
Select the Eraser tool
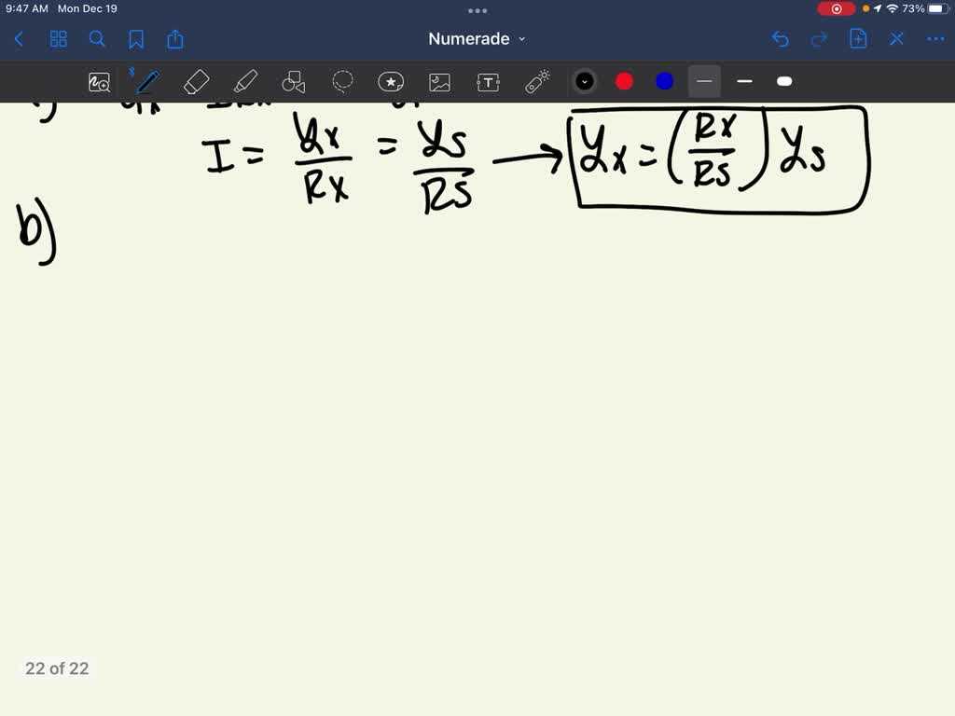(x=196, y=82)
